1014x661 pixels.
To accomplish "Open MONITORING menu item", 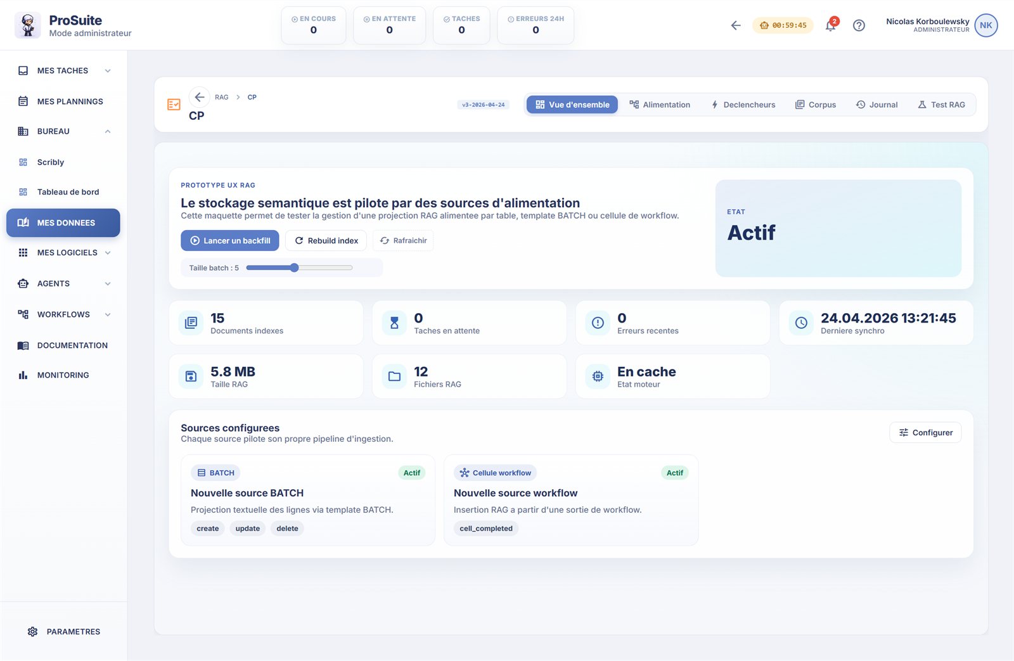I will click(x=63, y=375).
